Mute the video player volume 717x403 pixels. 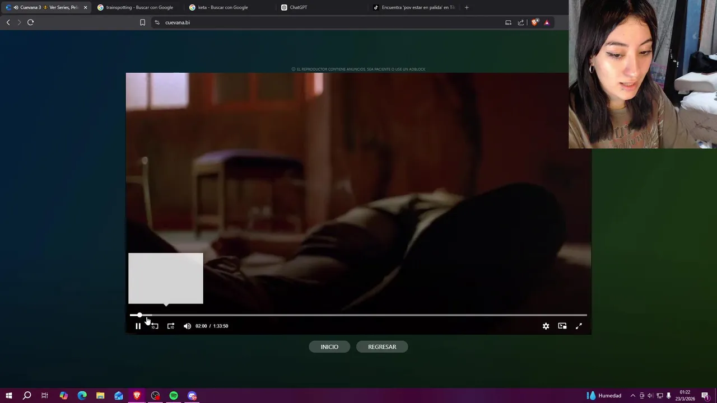(187, 326)
